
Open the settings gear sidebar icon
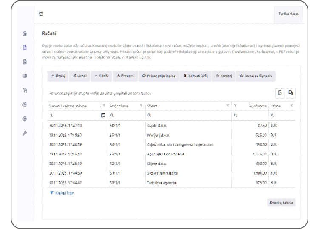point(25,119)
